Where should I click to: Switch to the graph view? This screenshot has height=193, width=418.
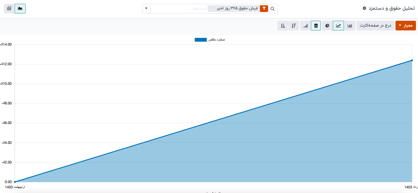(x=20, y=8)
